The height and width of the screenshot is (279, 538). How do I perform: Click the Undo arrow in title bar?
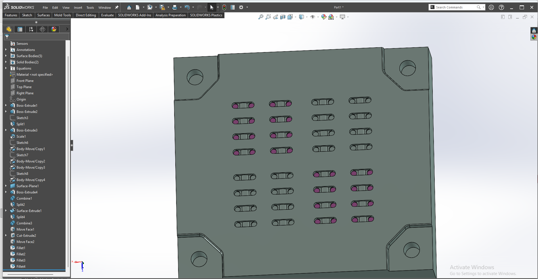pyautogui.click(x=187, y=8)
